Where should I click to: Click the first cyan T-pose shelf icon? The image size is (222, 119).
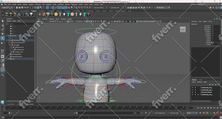68,14
